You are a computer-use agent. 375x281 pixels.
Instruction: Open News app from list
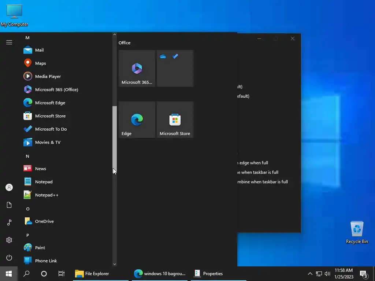pos(67,168)
